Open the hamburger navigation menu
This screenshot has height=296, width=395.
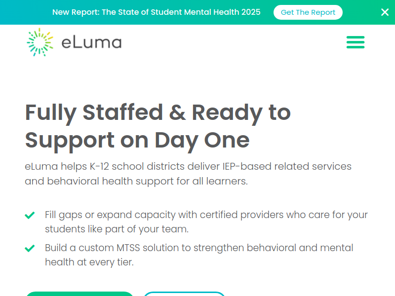(355, 42)
